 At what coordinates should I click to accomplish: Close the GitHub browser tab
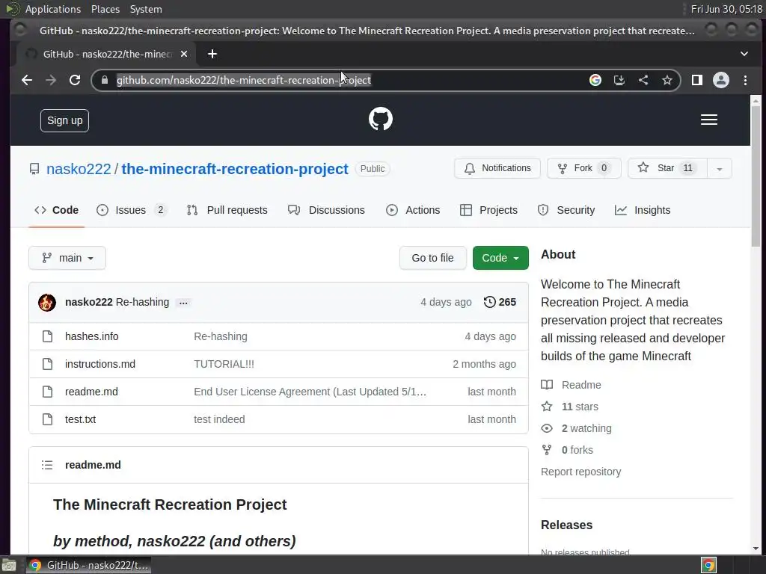pyautogui.click(x=184, y=54)
